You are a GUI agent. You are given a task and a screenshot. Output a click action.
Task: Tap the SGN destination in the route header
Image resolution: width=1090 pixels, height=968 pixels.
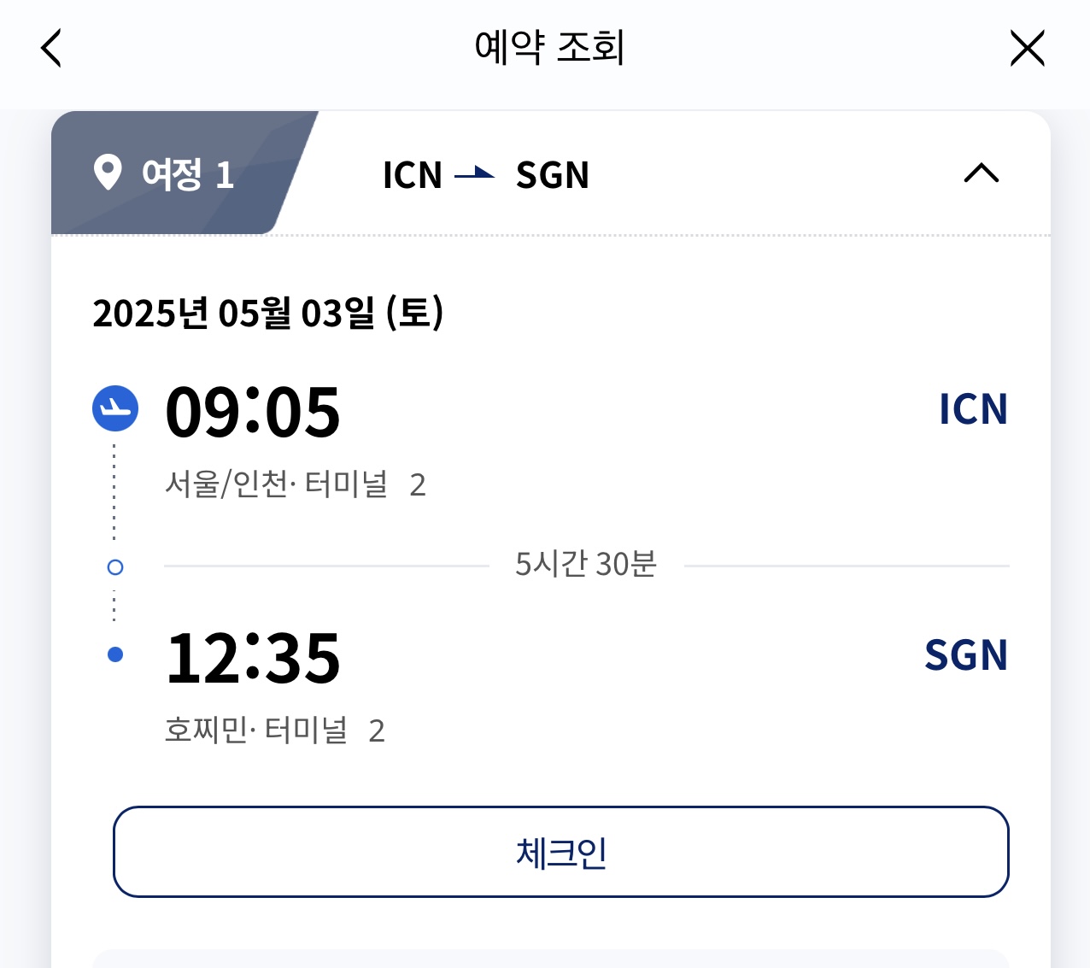[552, 175]
